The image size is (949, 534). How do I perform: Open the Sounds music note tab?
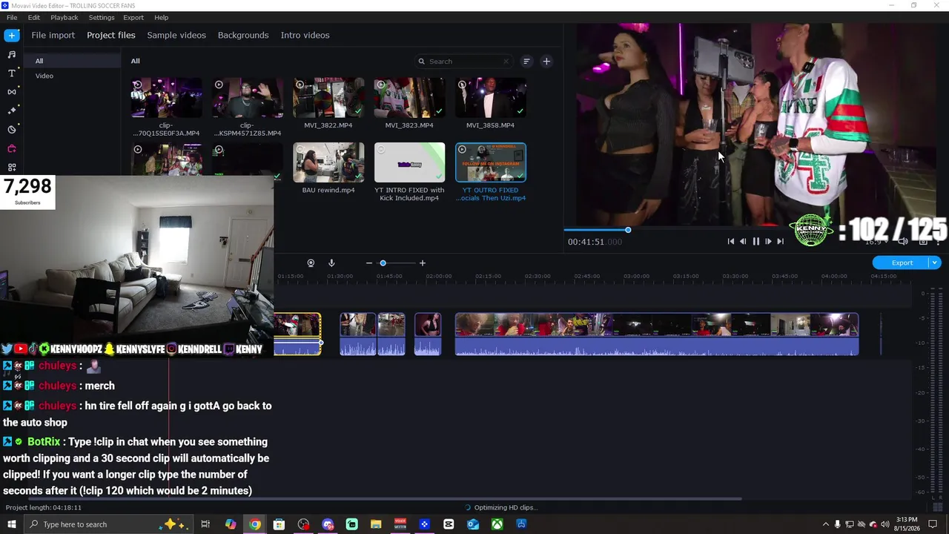pyautogui.click(x=12, y=54)
